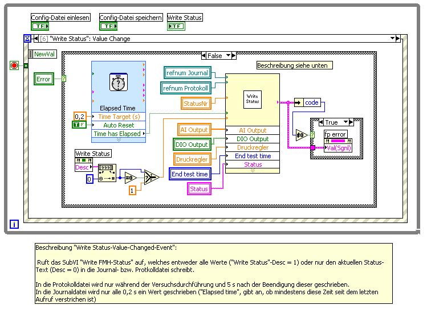
Task: Select the Error boolean terminal
Action: [43, 79]
